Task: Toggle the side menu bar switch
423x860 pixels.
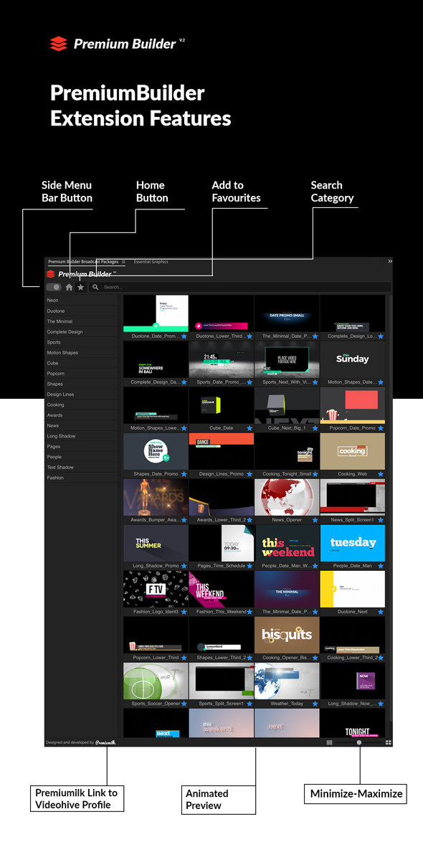Action: [x=53, y=287]
